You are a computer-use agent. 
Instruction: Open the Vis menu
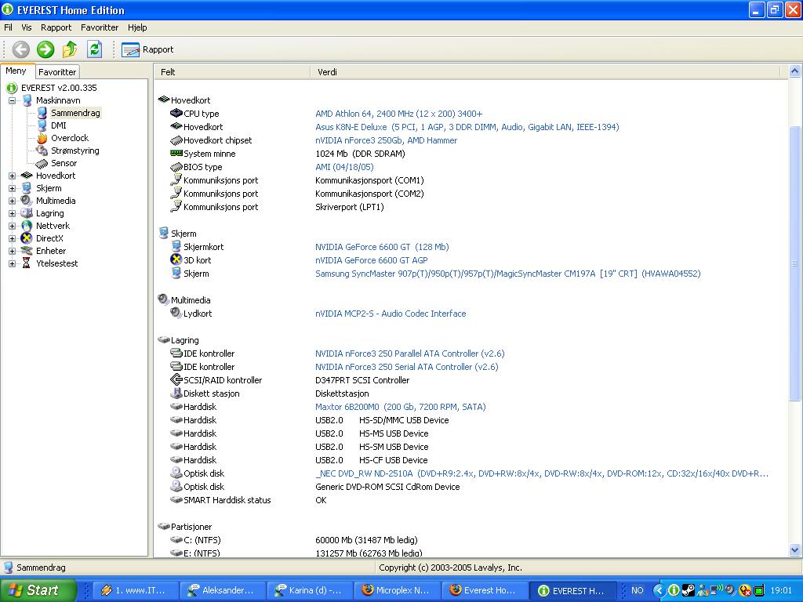[27, 27]
